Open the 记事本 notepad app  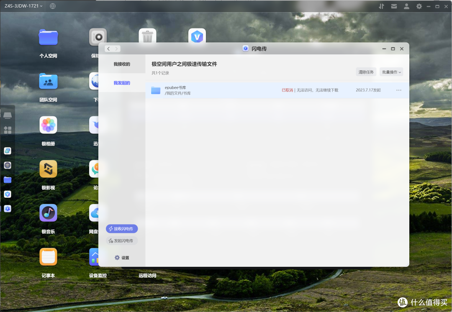pyautogui.click(x=48, y=257)
